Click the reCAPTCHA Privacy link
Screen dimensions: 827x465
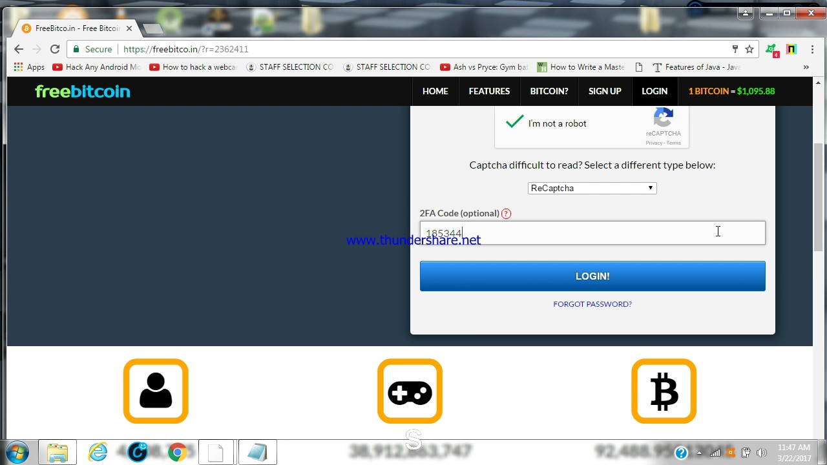tap(653, 143)
